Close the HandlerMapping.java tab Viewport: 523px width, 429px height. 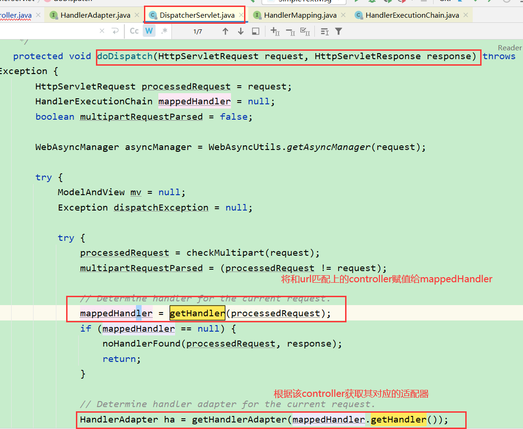343,15
